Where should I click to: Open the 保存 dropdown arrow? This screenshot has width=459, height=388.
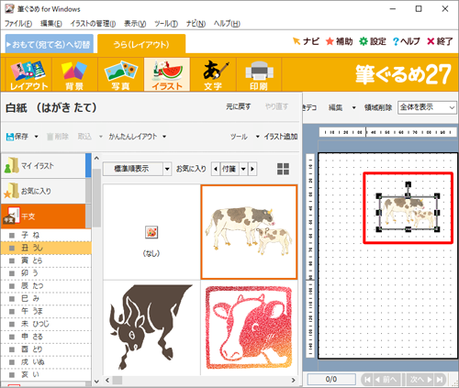tap(36, 137)
